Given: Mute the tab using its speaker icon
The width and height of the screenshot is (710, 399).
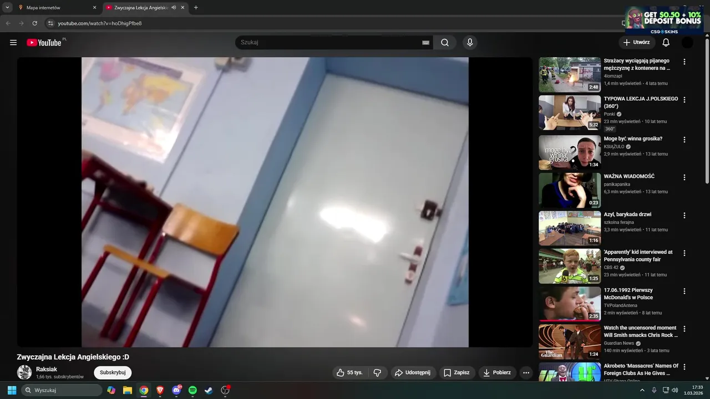Looking at the screenshot, I should tap(174, 8).
